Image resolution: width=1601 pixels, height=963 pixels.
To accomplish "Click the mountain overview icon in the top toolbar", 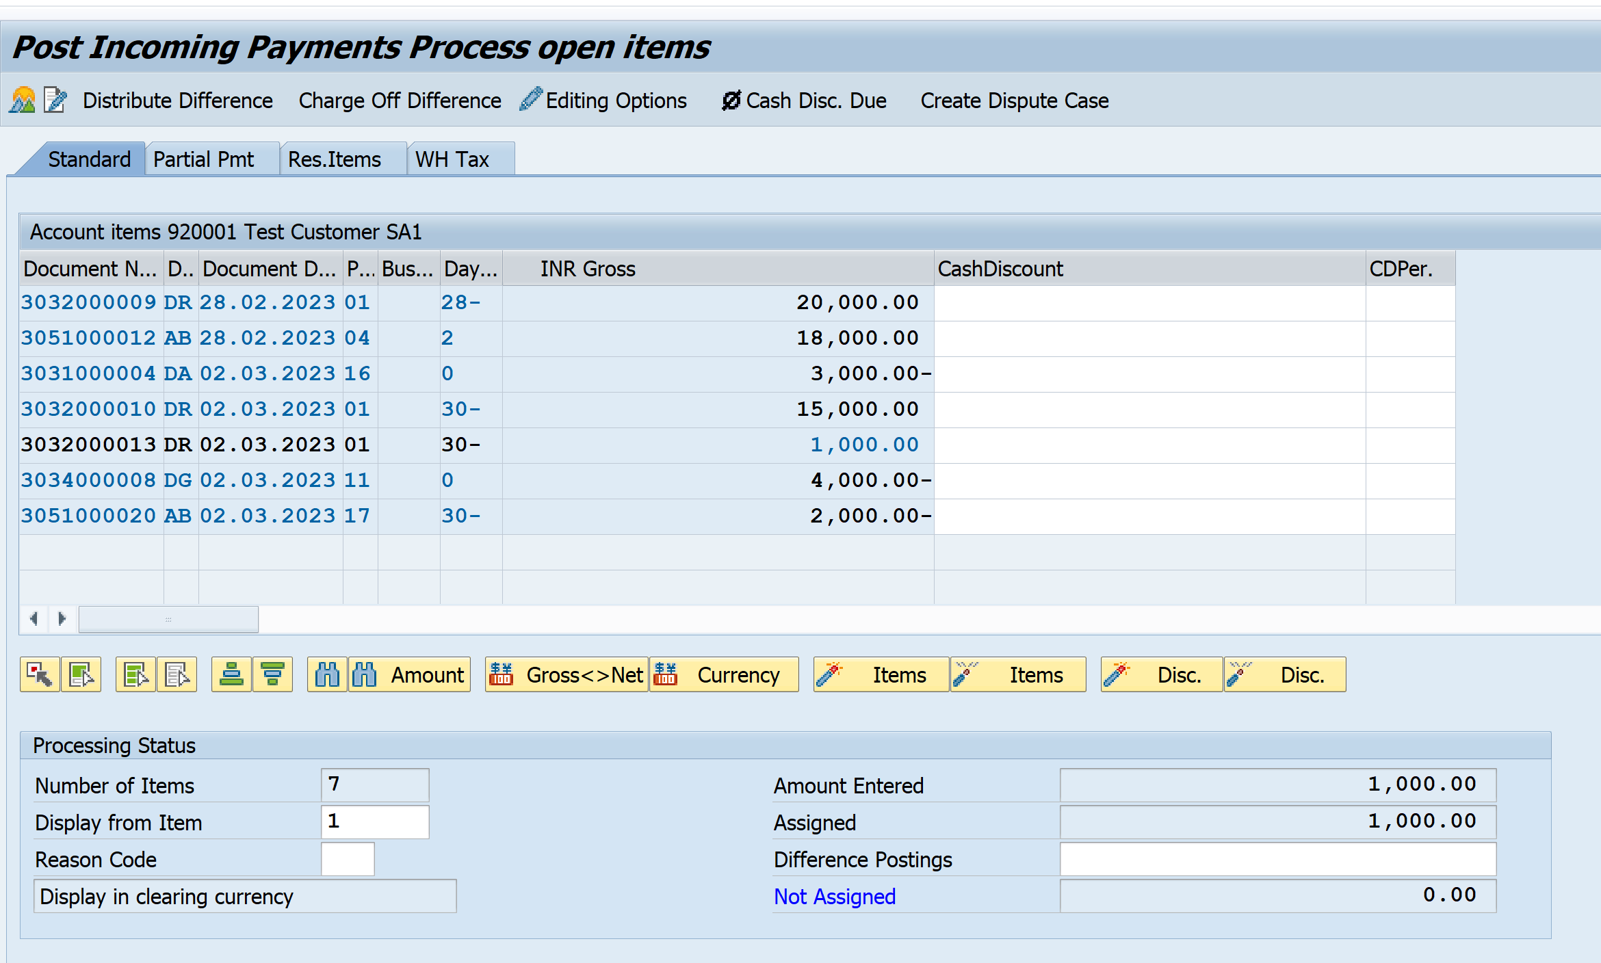I will tap(22, 101).
